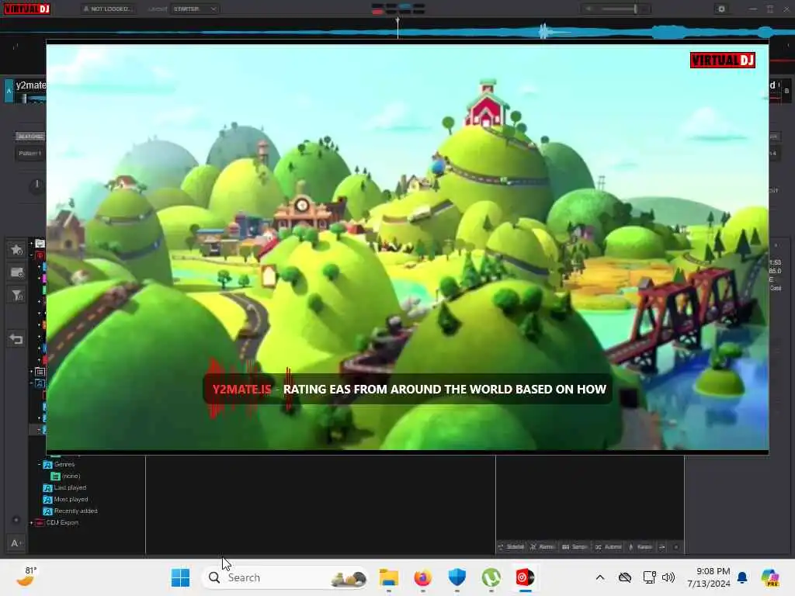This screenshot has width=795, height=596.
Task: Click the taskbar Search box
Action: (x=285, y=577)
